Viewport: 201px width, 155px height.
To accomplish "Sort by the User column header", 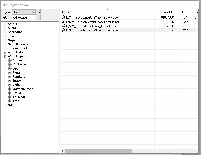I will [194, 12].
